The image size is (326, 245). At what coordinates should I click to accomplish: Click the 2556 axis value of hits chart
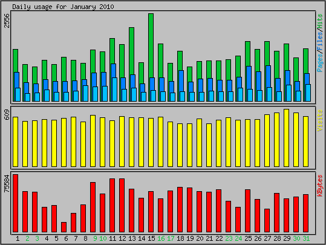click(7, 21)
